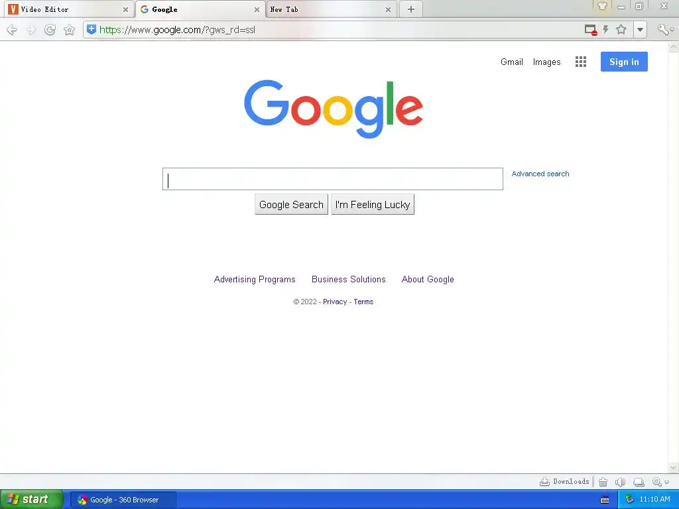Close the Google tab
Screen dimensions: 679x509
pos(257,9)
